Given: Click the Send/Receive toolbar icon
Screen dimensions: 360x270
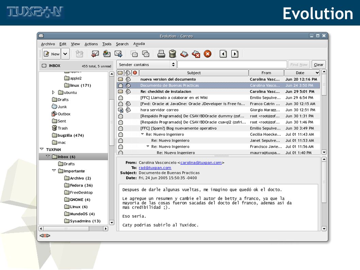Looking at the screenshot, I should [79, 54].
